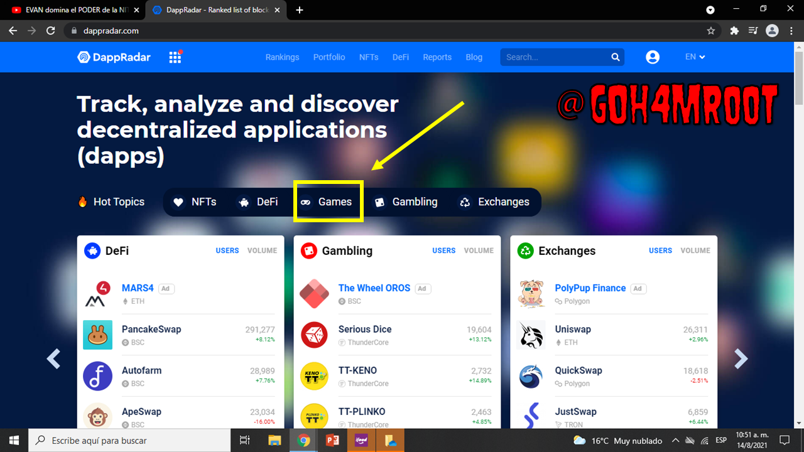
Task: Open the Rankings menu item
Action: click(x=282, y=57)
